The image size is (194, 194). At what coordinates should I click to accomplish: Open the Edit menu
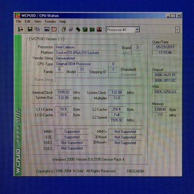[28, 21]
